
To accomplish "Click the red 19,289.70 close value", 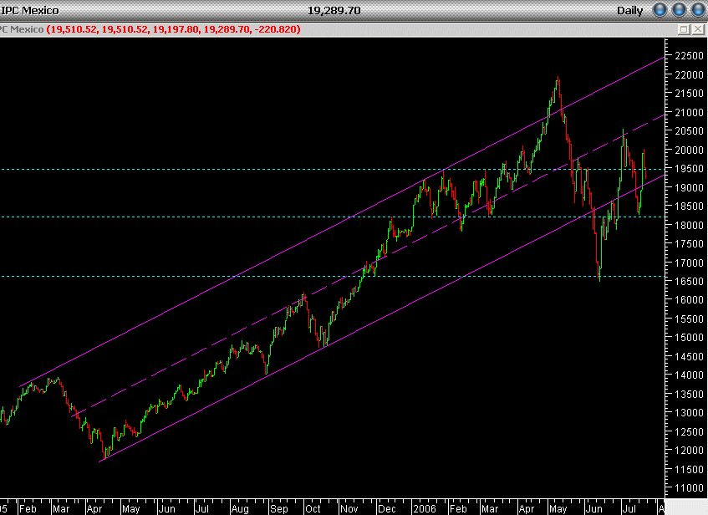I will pos(227,29).
